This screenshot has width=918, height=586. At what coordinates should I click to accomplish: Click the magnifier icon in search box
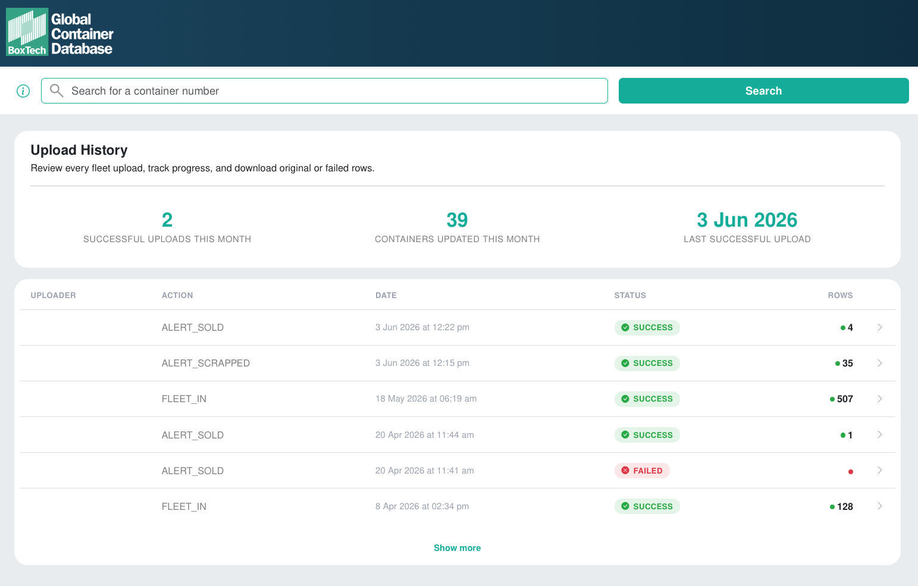click(x=57, y=90)
